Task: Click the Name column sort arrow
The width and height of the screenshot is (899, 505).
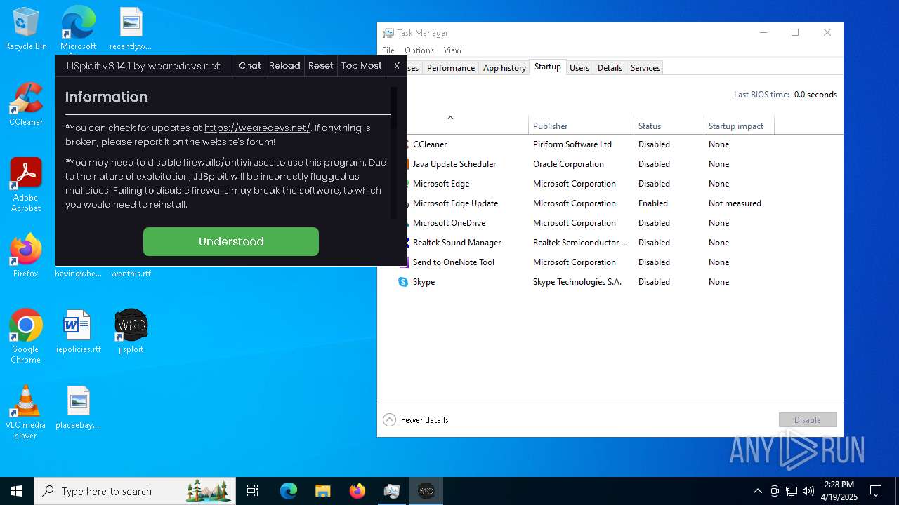Action: (x=450, y=118)
